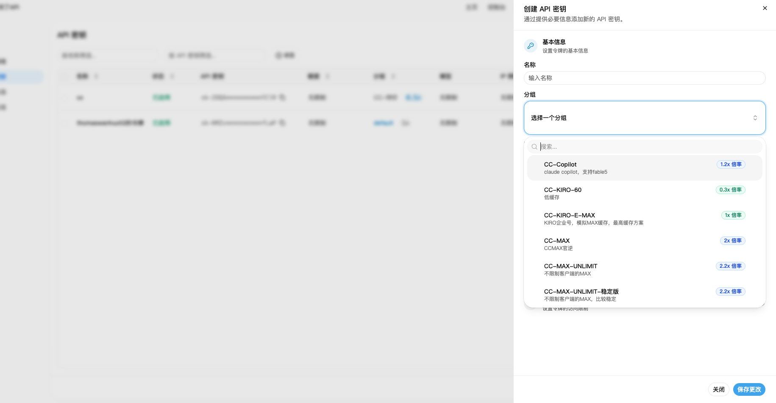Click the 分组 field label
Viewport: 776px width, 403px height.
pos(530,94)
